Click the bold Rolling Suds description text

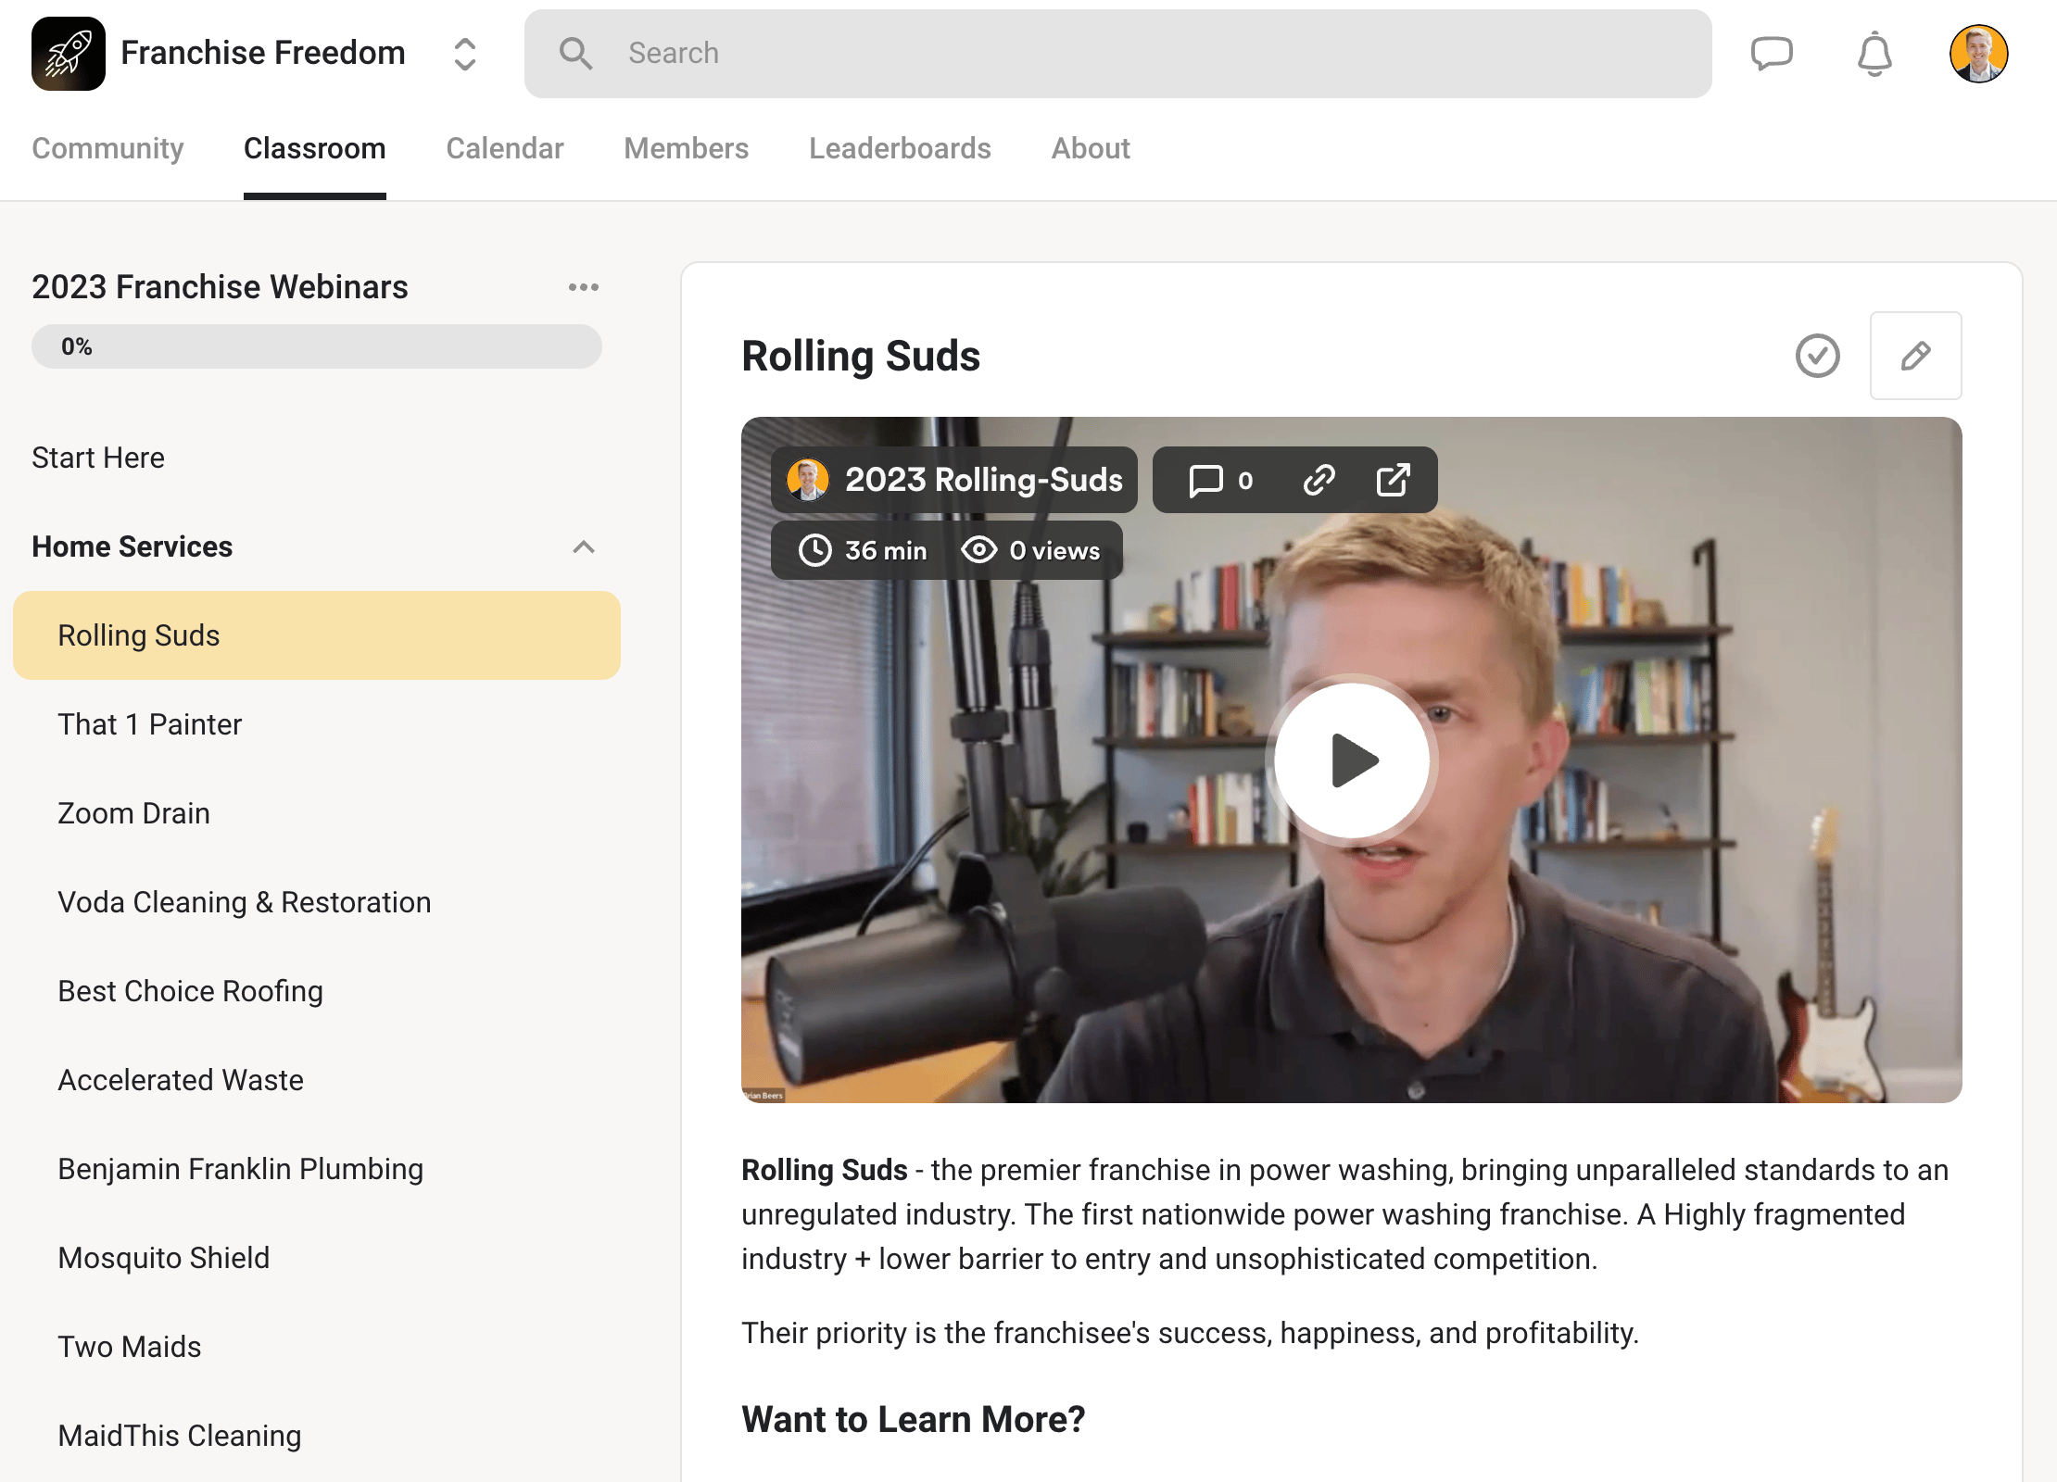pos(824,1170)
